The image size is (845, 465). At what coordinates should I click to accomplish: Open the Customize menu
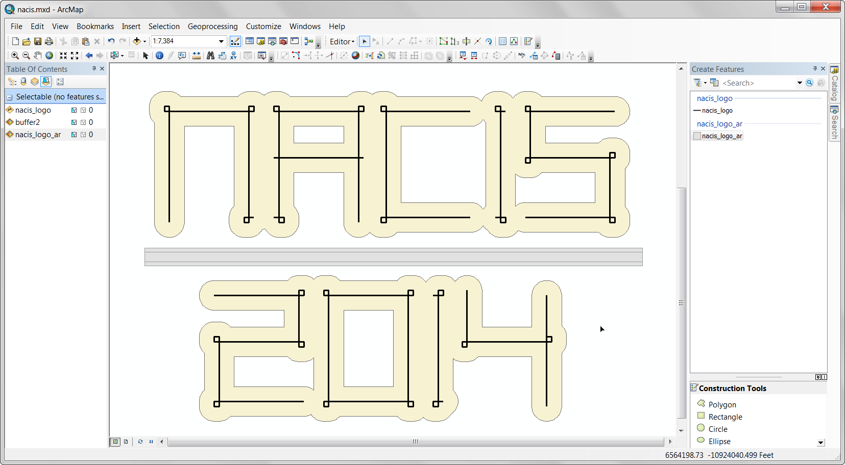pos(263,27)
